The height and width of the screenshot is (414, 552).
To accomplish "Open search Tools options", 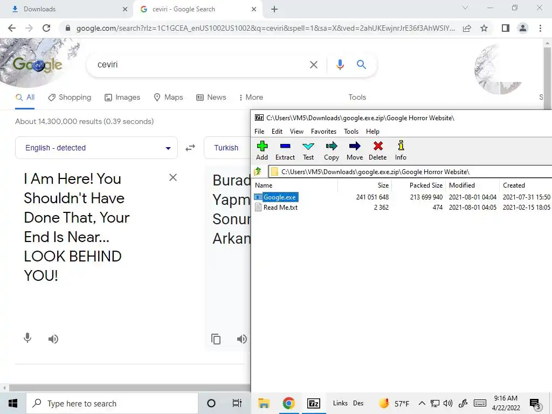I will (x=357, y=97).
